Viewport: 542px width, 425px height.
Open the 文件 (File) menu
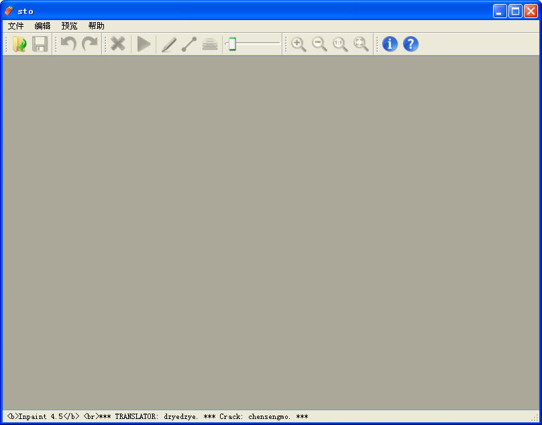tap(15, 26)
